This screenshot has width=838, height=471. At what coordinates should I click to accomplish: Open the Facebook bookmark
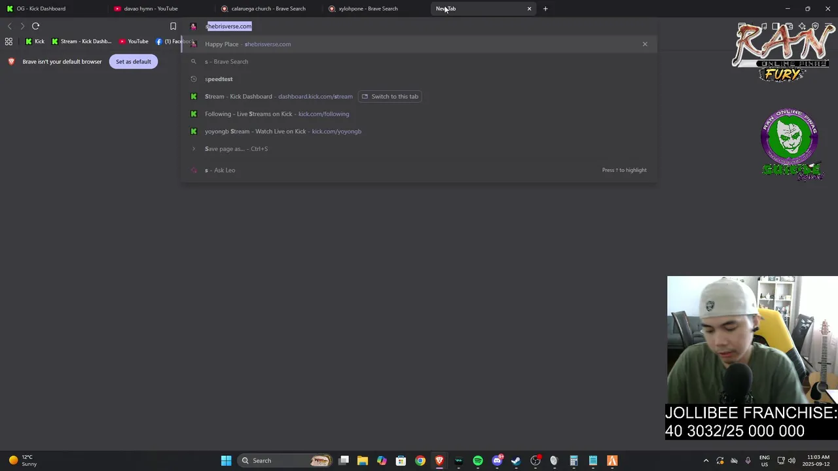pyautogui.click(x=172, y=41)
